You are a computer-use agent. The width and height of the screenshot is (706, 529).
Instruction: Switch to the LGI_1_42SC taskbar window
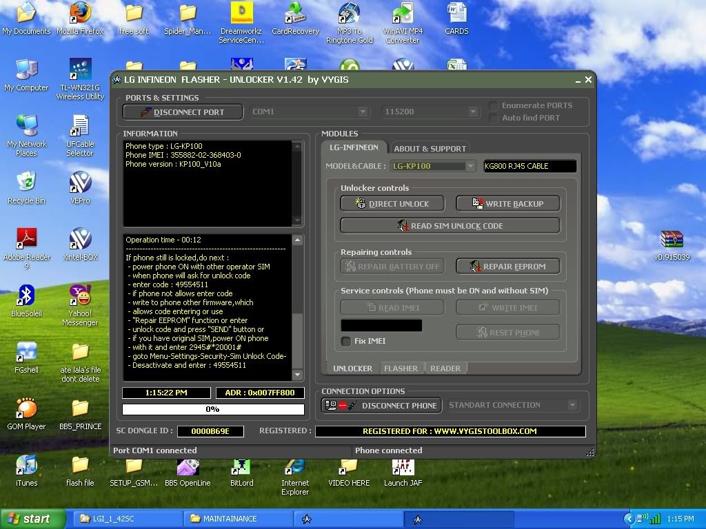pos(126,519)
